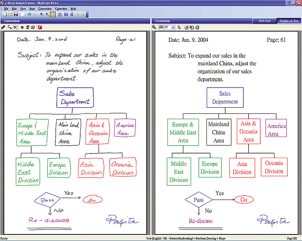
Task: Go to the first page using the skip-back arrow
Action: coord(66,15)
